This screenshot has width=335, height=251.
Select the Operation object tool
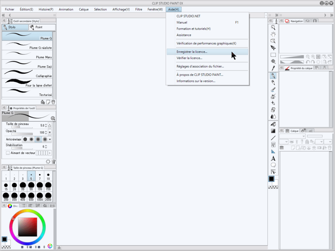click(x=273, y=41)
